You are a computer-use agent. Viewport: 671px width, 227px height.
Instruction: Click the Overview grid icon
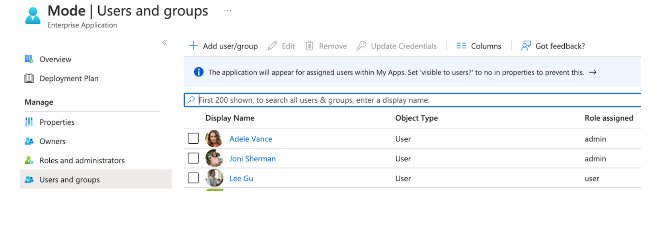point(29,59)
